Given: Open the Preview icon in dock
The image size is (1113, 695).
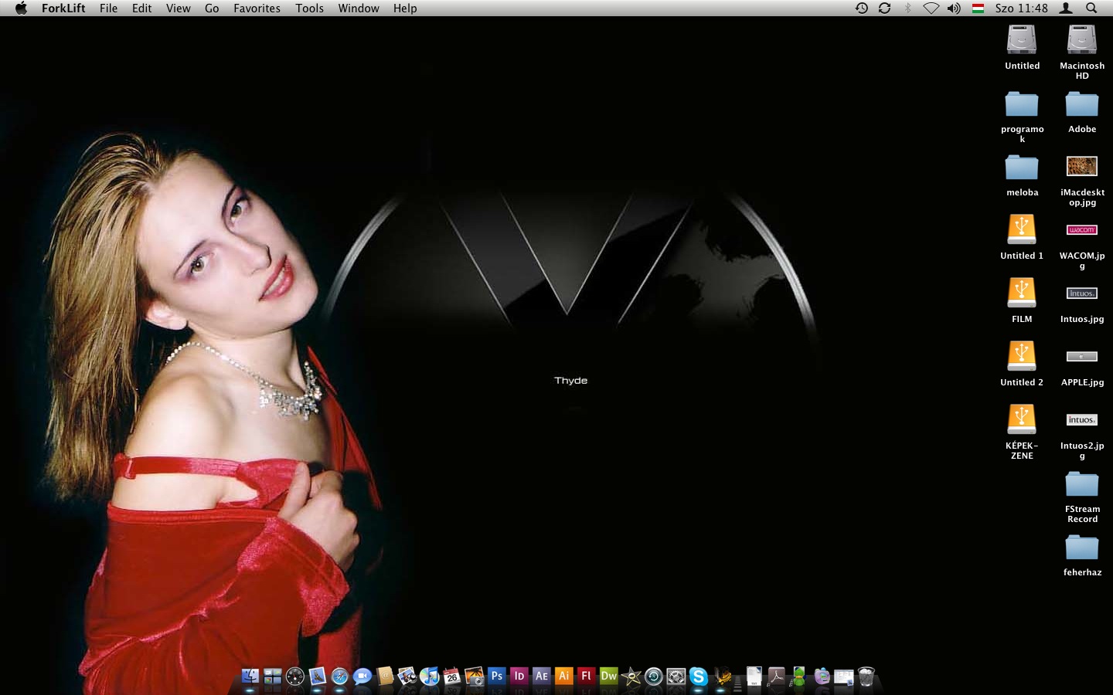Looking at the screenshot, I should pos(407,676).
